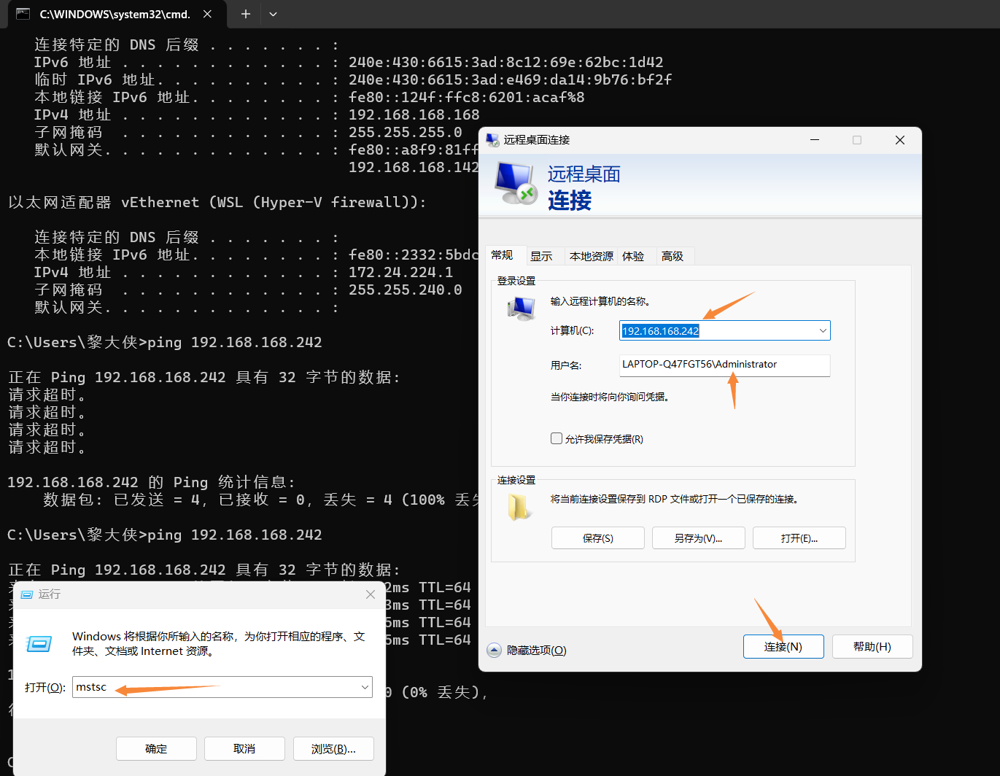The image size is (1000, 776).
Task: Switch to the 显示 tab
Action: coord(541,256)
